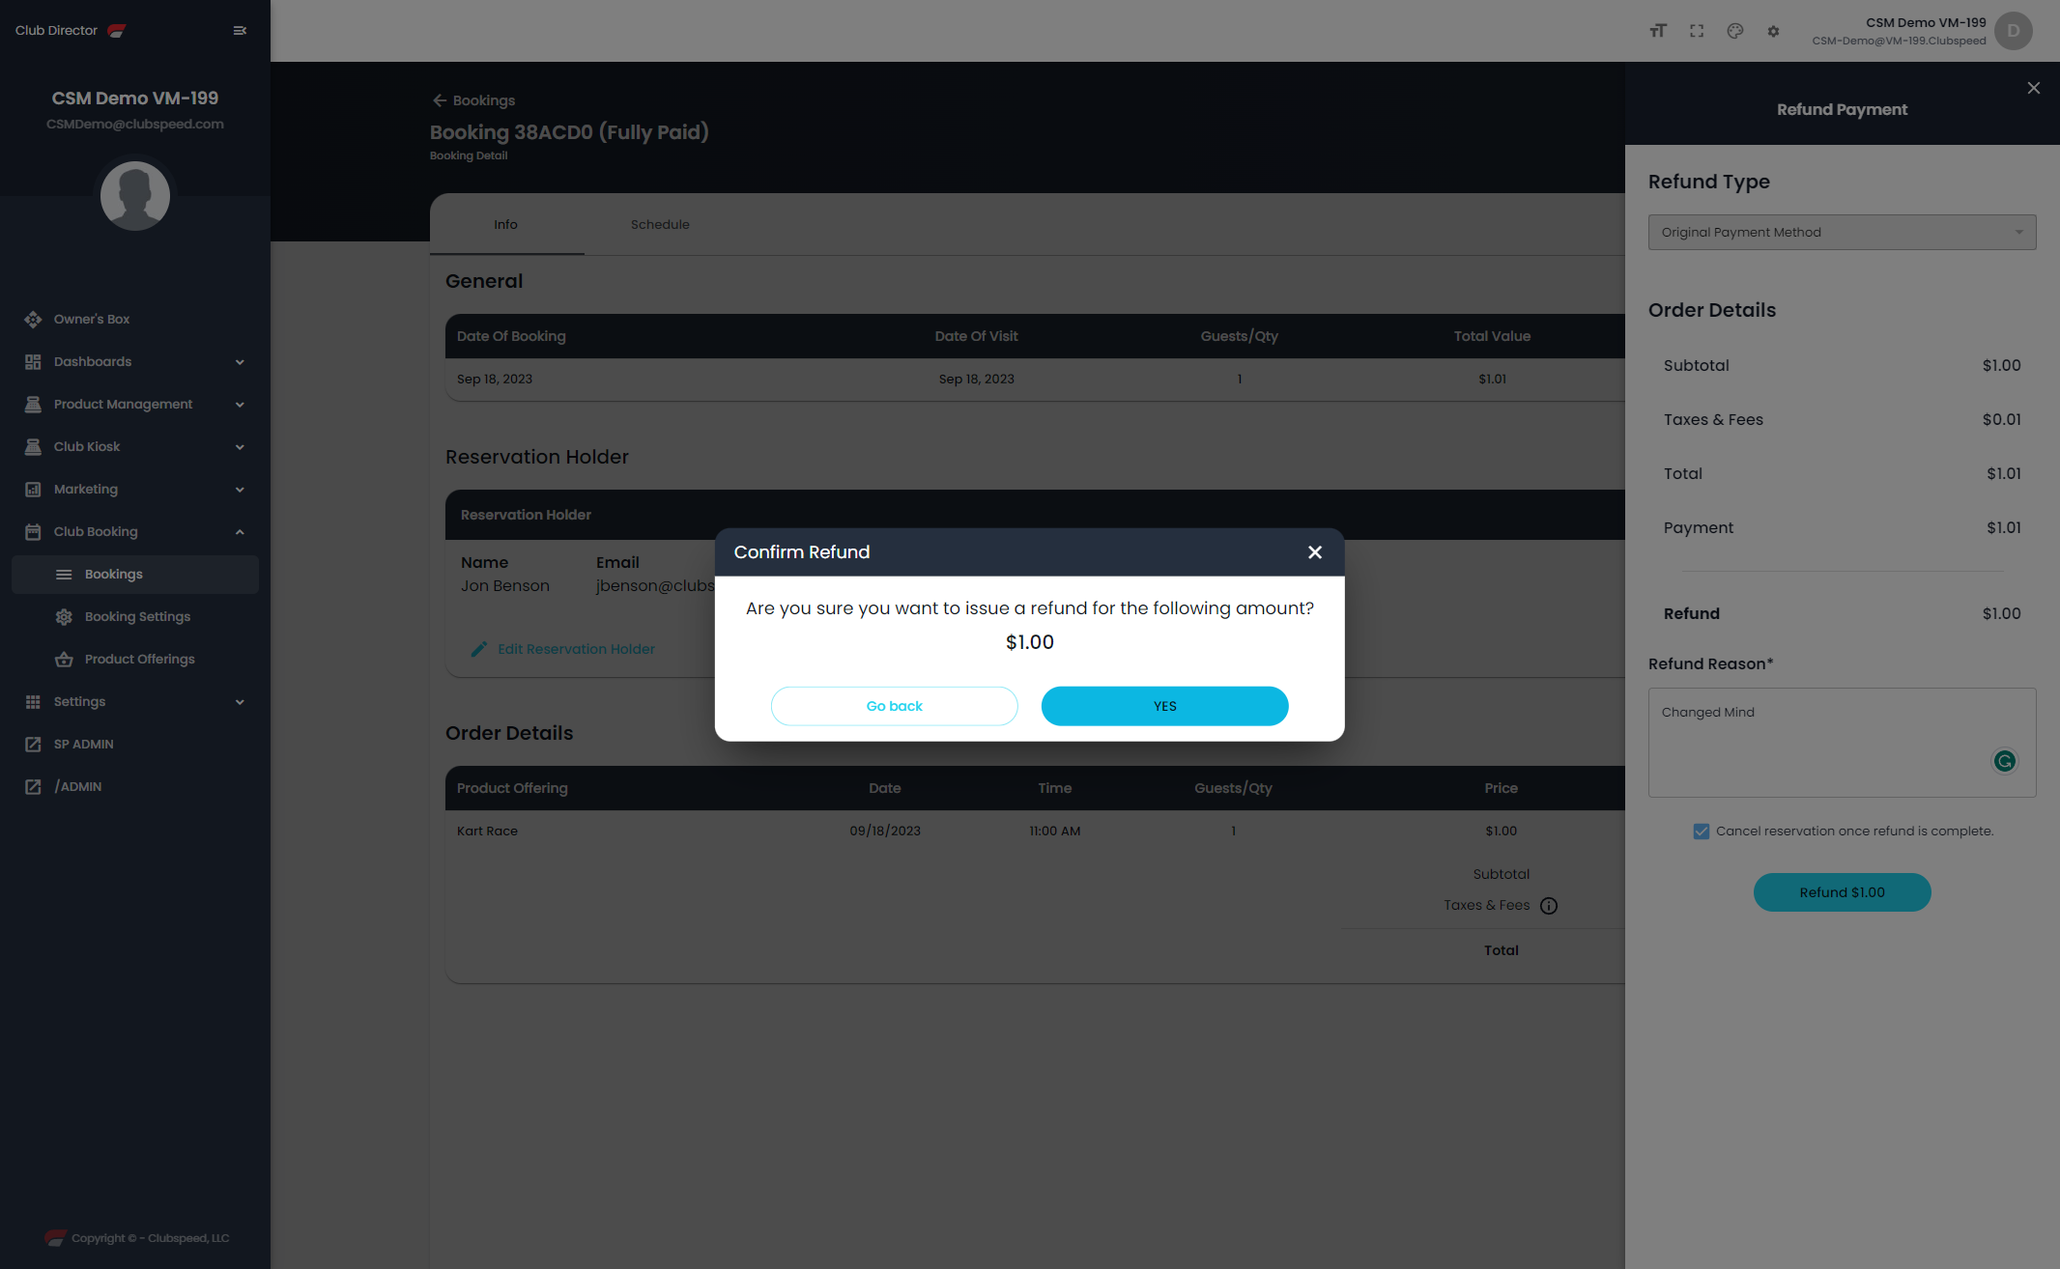Click the 11:00 AM time cell
The image size is (2060, 1269).
pos(1054,831)
